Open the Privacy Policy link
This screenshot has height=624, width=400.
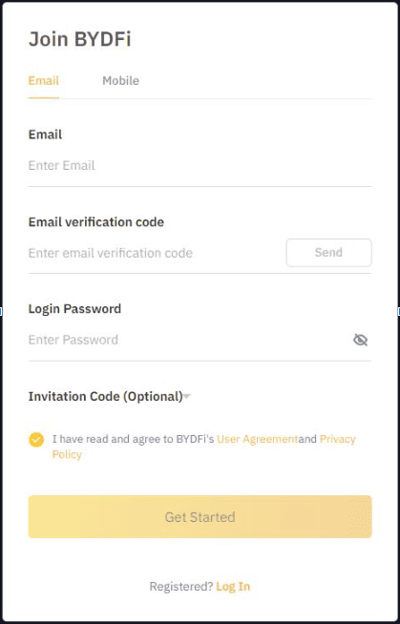click(338, 439)
